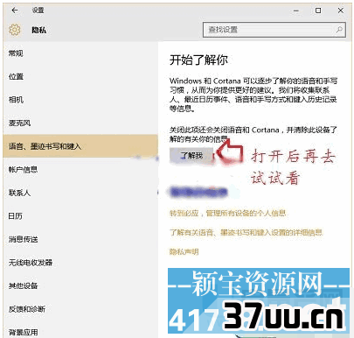
Task: Open 日历 privacy settings
Action: [x=80, y=216]
